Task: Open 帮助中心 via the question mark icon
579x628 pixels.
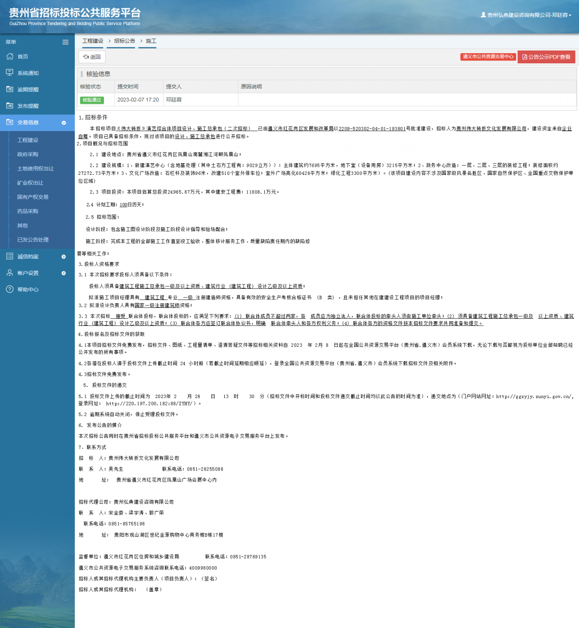Action: pos(10,289)
